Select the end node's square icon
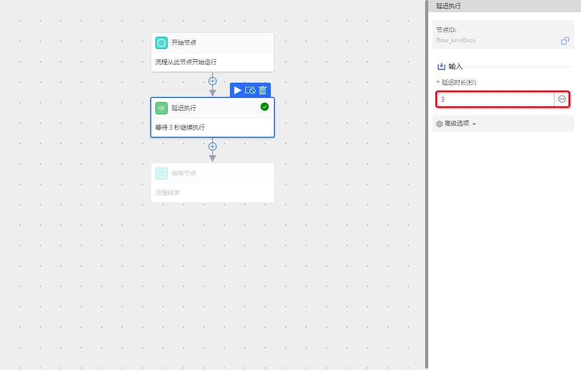 tap(161, 173)
